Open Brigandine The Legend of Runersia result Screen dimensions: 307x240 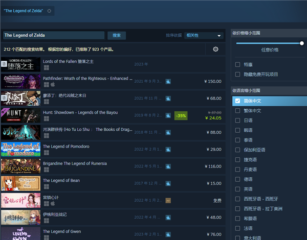coord(113,166)
